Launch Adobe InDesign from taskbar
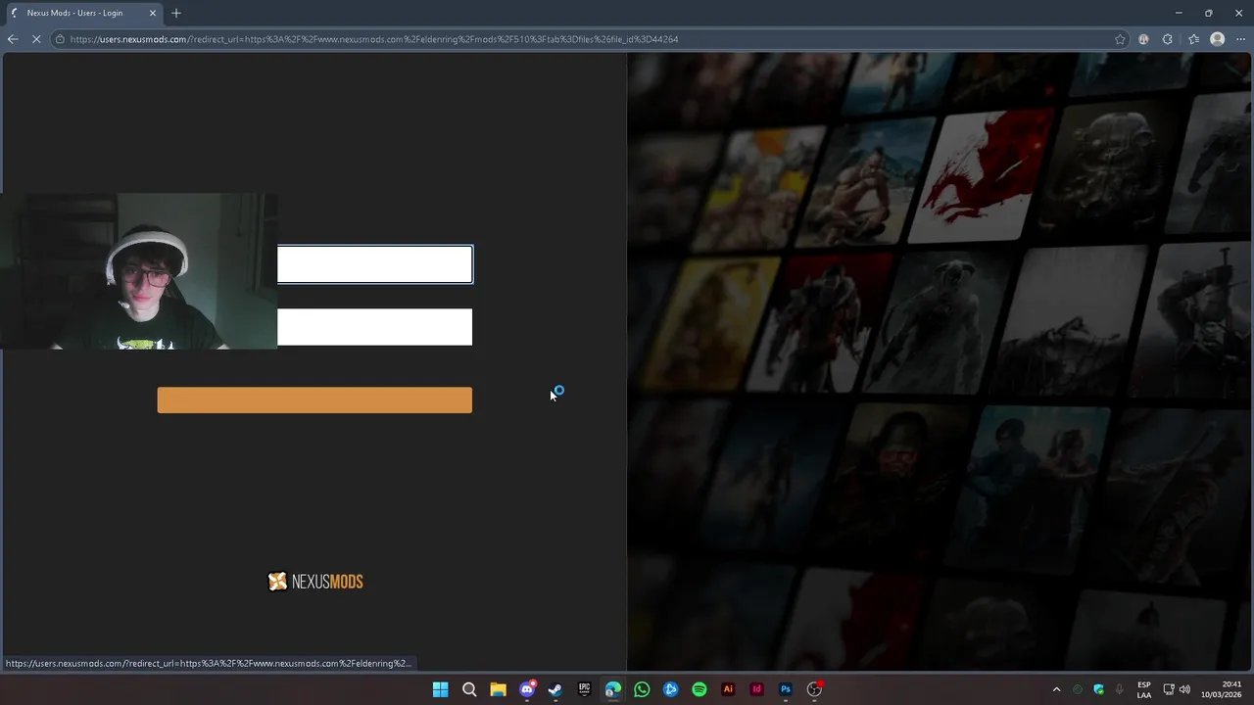Image resolution: width=1254 pixels, height=705 pixels. coord(756,689)
